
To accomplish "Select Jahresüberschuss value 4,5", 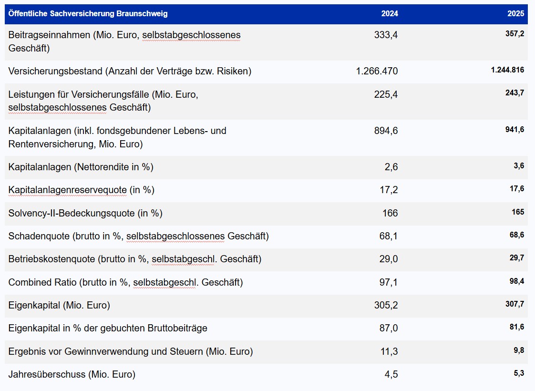I will 391,374.
